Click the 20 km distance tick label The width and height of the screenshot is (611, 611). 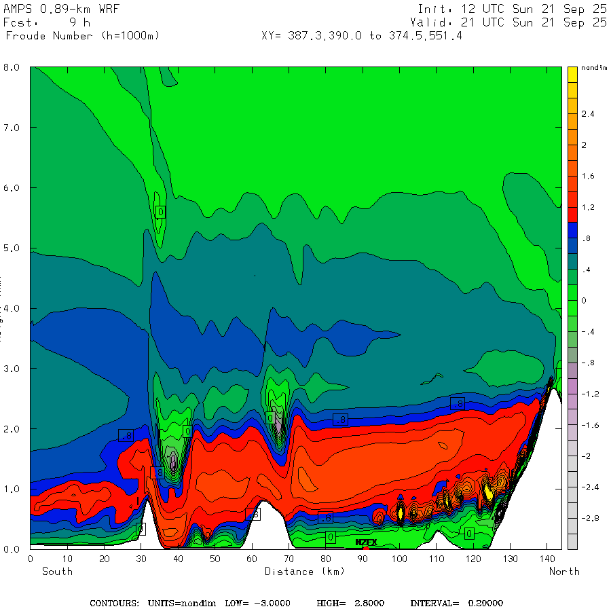coord(105,559)
